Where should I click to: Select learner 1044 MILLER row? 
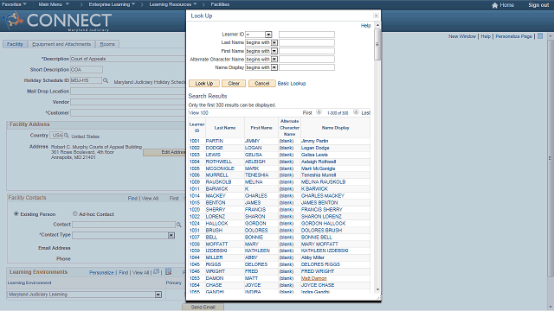pyautogui.click(x=194, y=257)
